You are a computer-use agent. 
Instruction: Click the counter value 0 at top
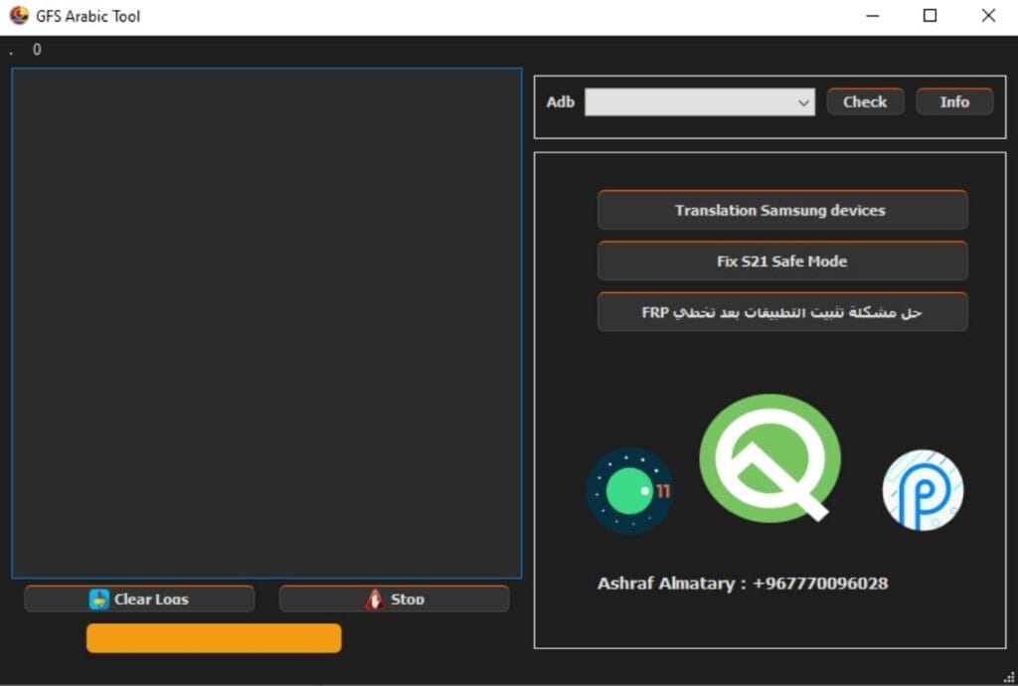pyautogui.click(x=37, y=50)
